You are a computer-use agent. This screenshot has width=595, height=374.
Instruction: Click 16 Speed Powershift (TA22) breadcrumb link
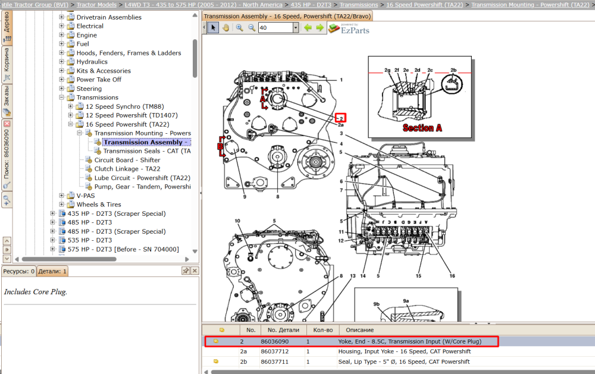click(x=425, y=5)
